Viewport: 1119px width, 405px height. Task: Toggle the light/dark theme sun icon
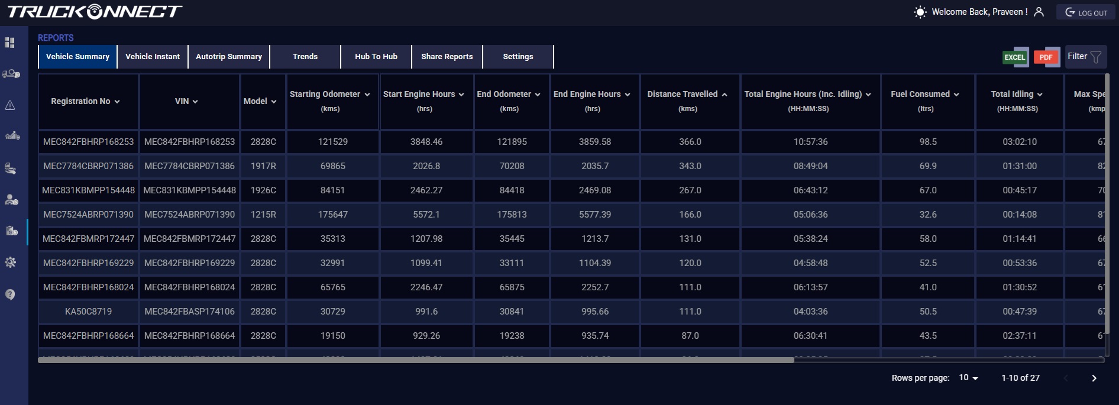(920, 12)
